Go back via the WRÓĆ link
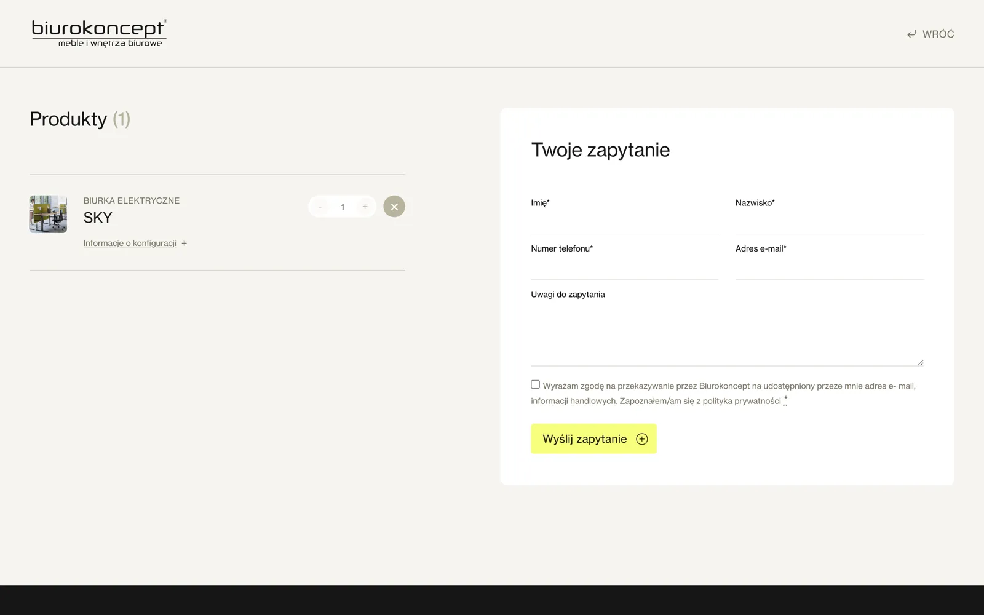This screenshot has width=984, height=615. click(930, 34)
